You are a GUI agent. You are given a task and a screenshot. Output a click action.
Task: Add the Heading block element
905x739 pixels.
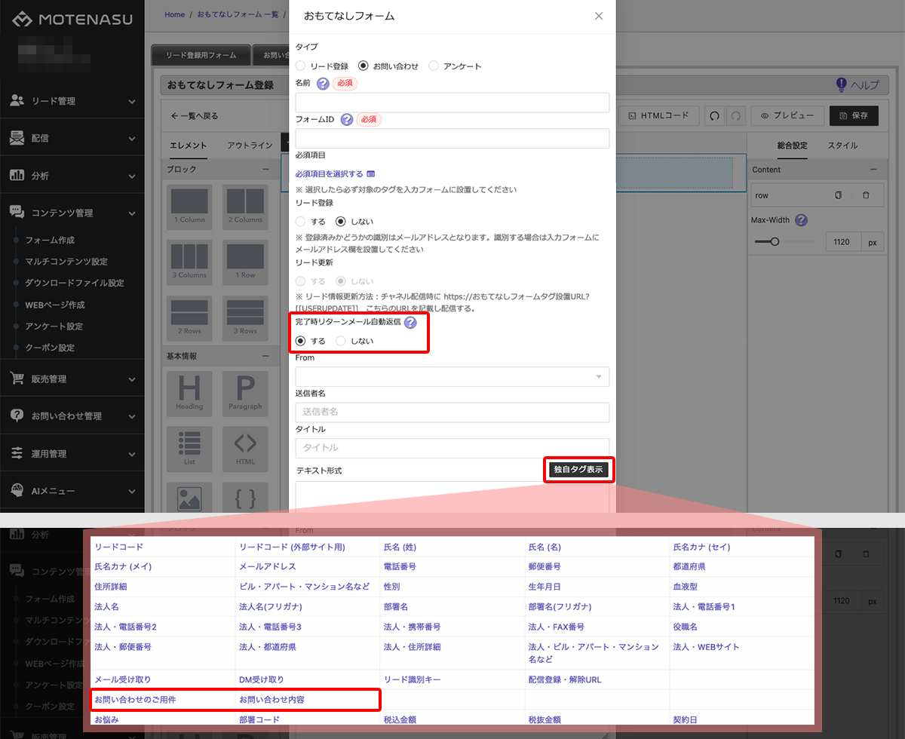(189, 392)
